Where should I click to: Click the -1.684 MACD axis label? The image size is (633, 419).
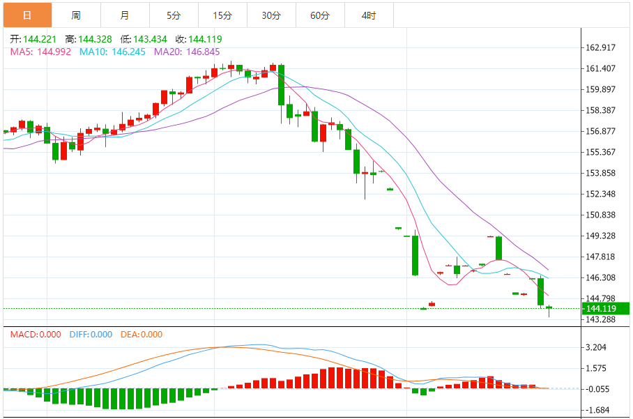(597, 411)
